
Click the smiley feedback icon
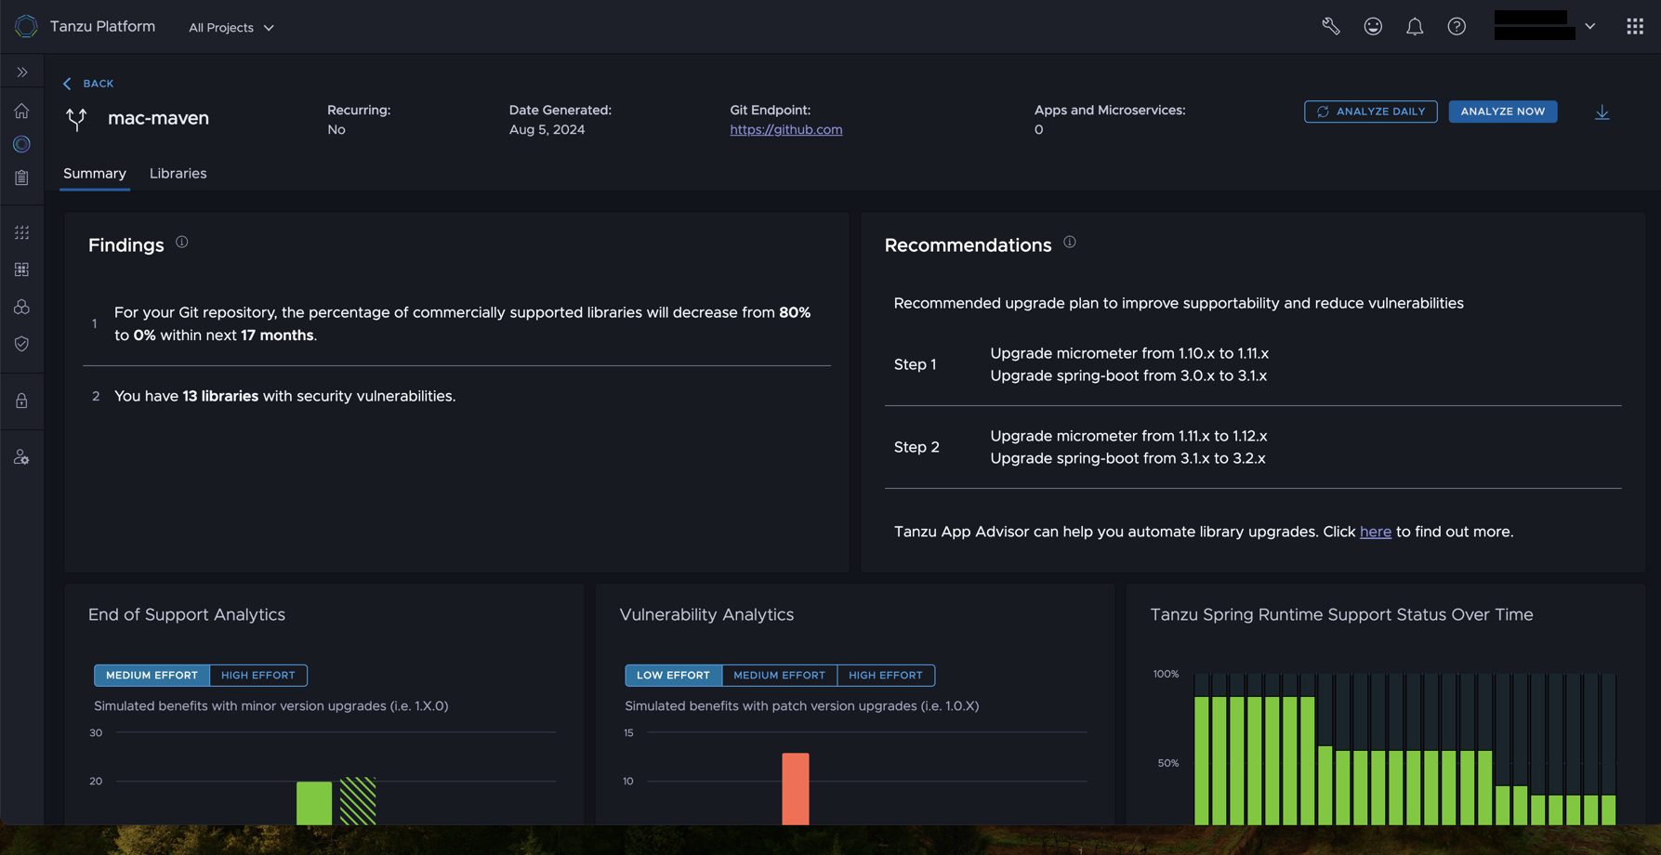click(1373, 26)
